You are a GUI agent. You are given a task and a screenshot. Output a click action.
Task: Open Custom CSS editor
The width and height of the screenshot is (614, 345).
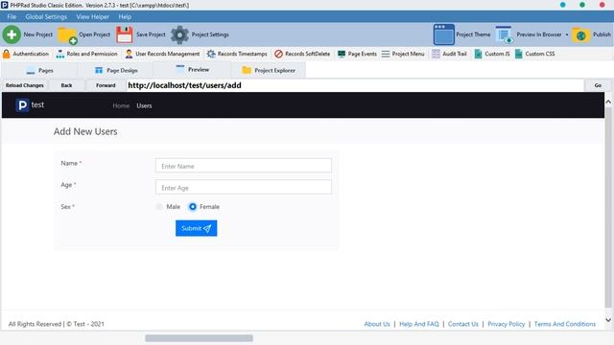534,54
